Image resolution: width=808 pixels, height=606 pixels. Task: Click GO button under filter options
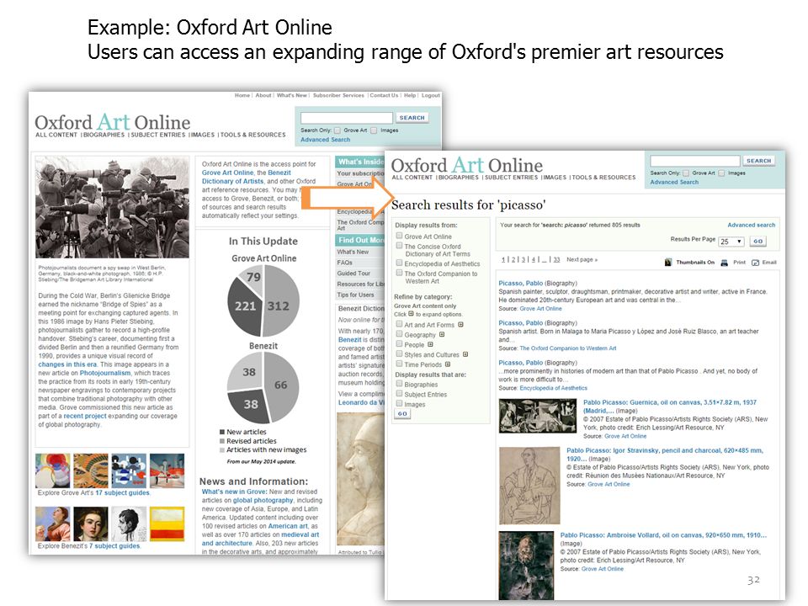pos(402,414)
